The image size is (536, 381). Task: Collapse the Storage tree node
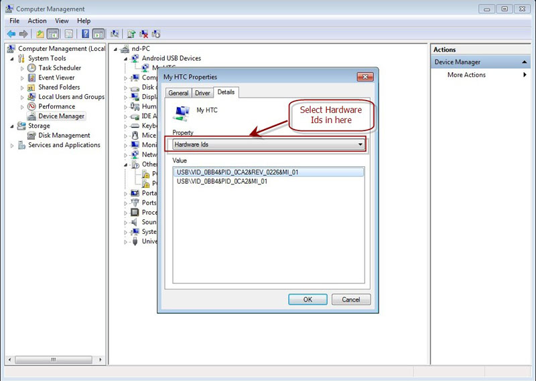[x=12, y=126]
